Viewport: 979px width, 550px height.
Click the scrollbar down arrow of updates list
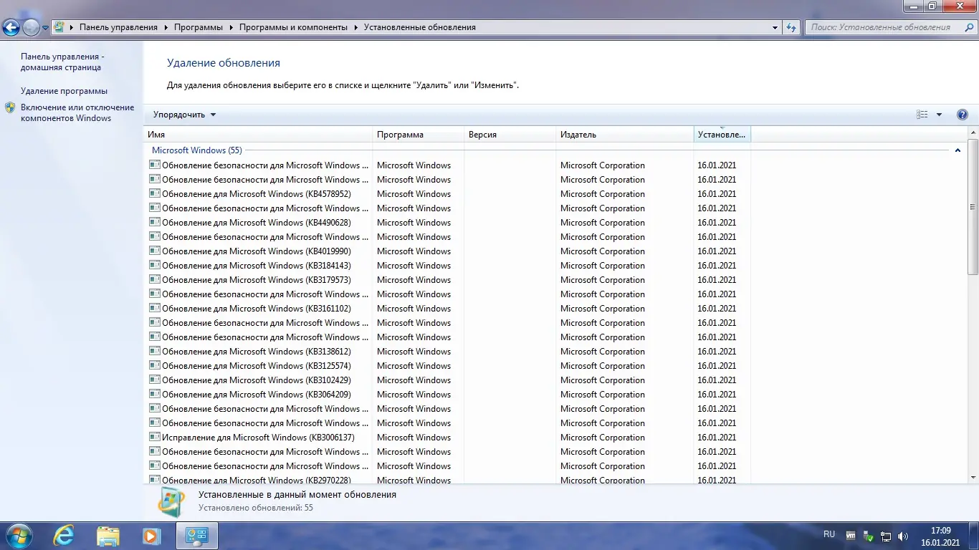tap(973, 478)
